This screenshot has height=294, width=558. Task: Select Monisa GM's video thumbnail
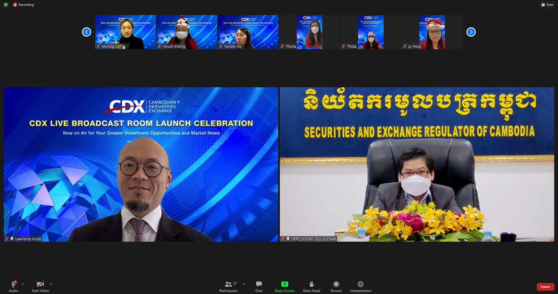coord(126,32)
